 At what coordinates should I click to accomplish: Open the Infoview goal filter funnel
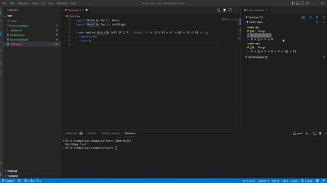coord(317,22)
